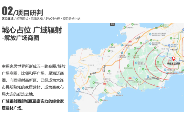The image size is (184, 116).
Task: Select the 北大望子山 green marker
Action: pos(125,27)
